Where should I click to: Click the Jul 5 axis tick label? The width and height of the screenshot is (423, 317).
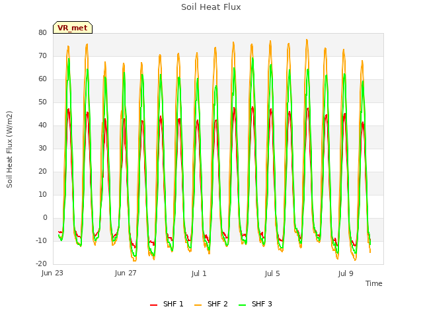click(x=272, y=273)
